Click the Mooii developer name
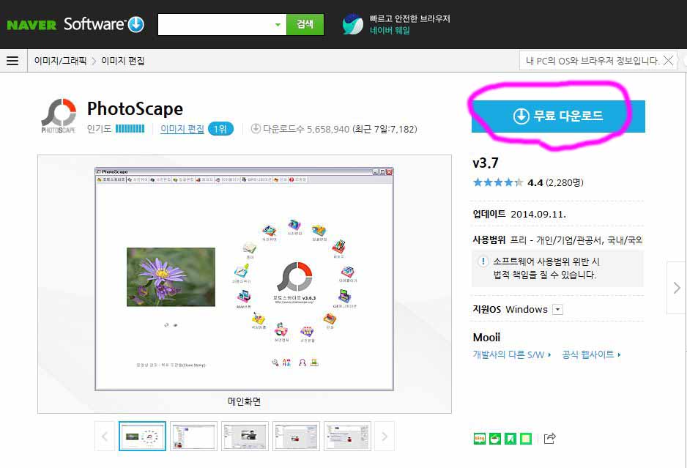 486,338
